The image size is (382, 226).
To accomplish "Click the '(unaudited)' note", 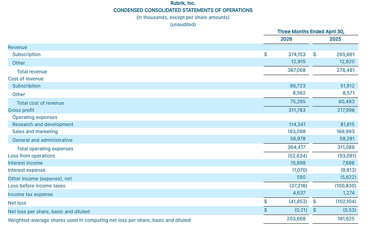I will tap(183, 24).
